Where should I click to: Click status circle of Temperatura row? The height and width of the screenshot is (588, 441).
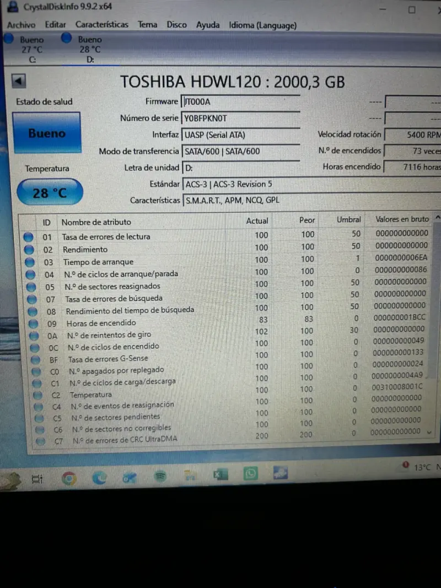37,395
